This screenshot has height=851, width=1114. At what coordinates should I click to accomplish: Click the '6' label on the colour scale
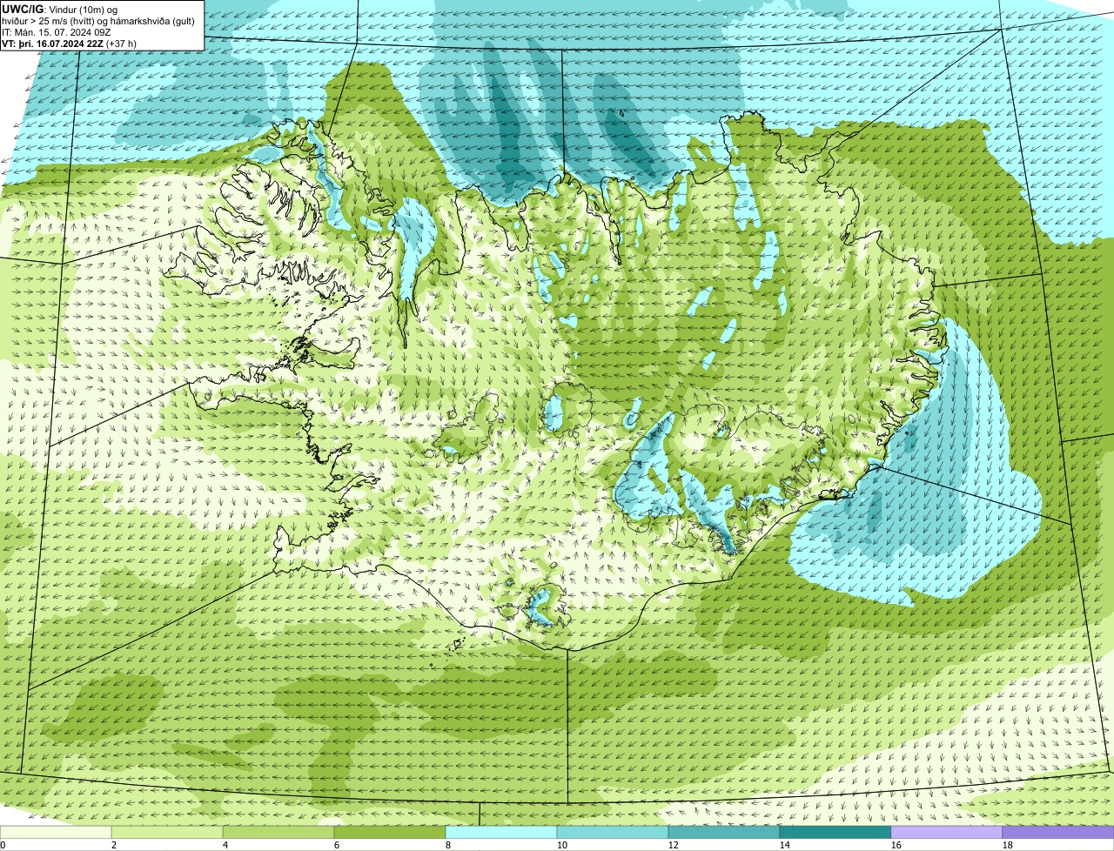coord(337,845)
